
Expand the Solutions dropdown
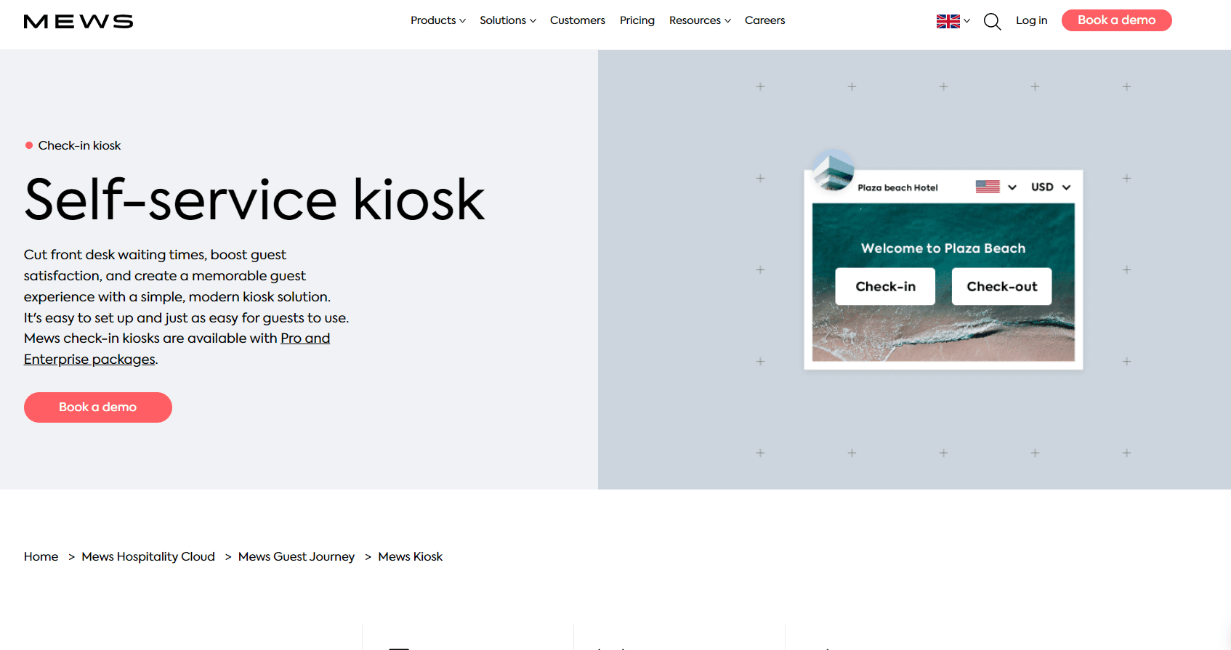(507, 20)
